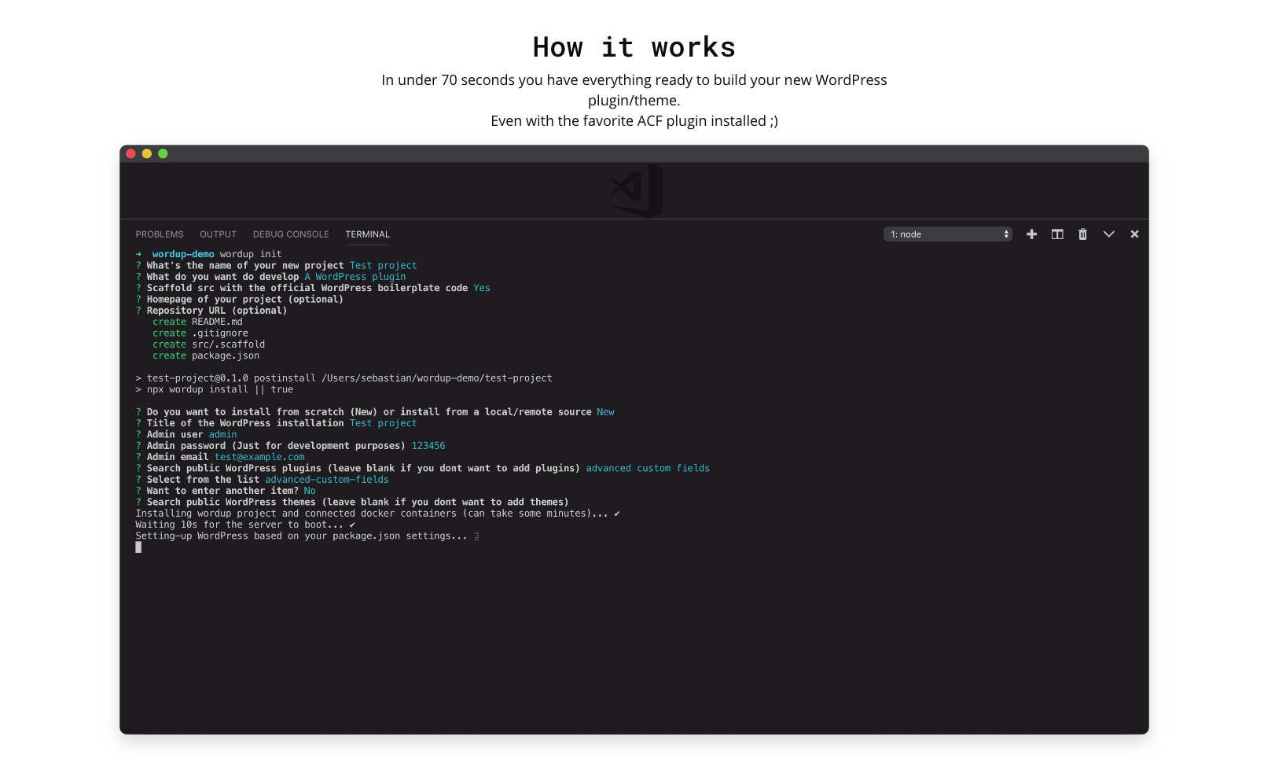The width and height of the screenshot is (1286, 766).
Task: Click the 'Homepage of your project' prompt
Action: click(x=245, y=300)
